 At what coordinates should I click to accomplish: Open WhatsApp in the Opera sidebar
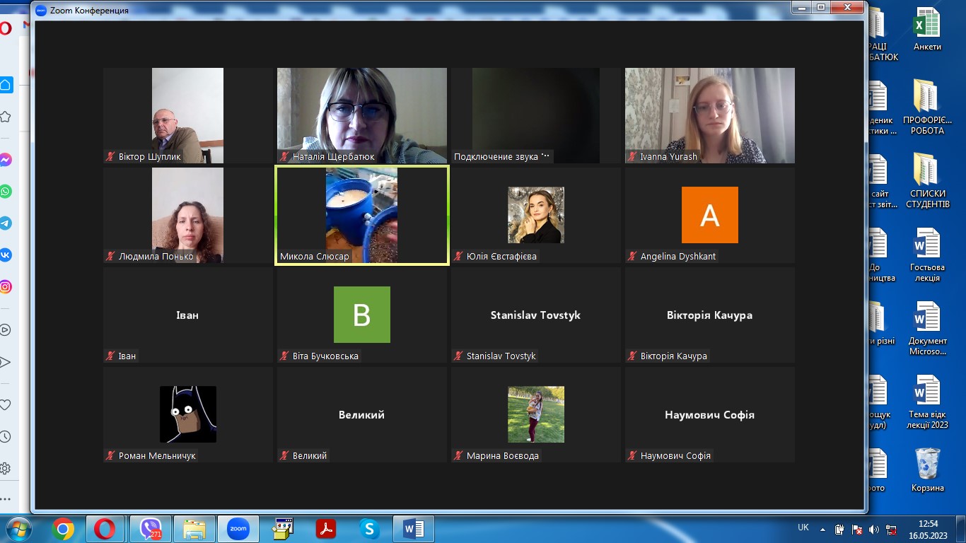click(6, 192)
